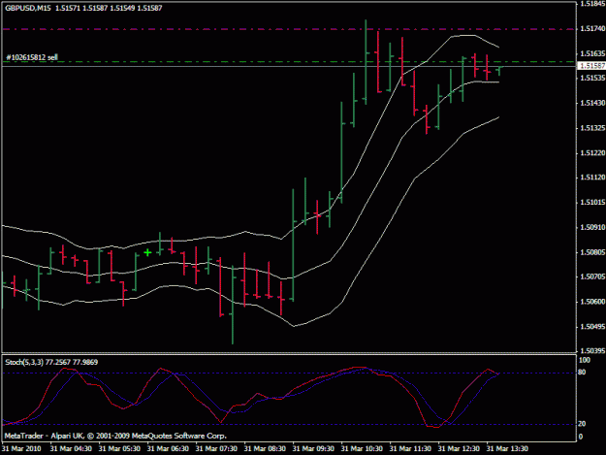Screen dimensions: 606x455
Task: Click the price scale value 1.51015
Action: [592, 202]
